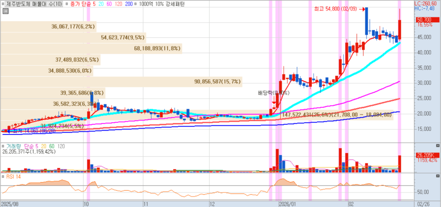
Task: Click the 26,205,371주(1,159,42%) volume text
Action: click(x=29, y=152)
